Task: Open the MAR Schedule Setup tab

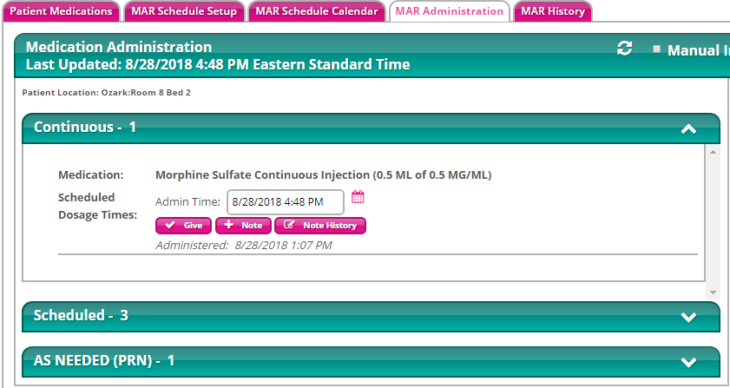Action: [x=184, y=11]
